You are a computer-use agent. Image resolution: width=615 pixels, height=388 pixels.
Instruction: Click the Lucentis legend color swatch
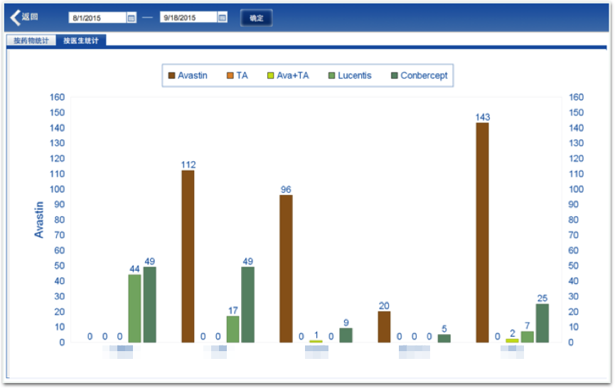[333, 75]
